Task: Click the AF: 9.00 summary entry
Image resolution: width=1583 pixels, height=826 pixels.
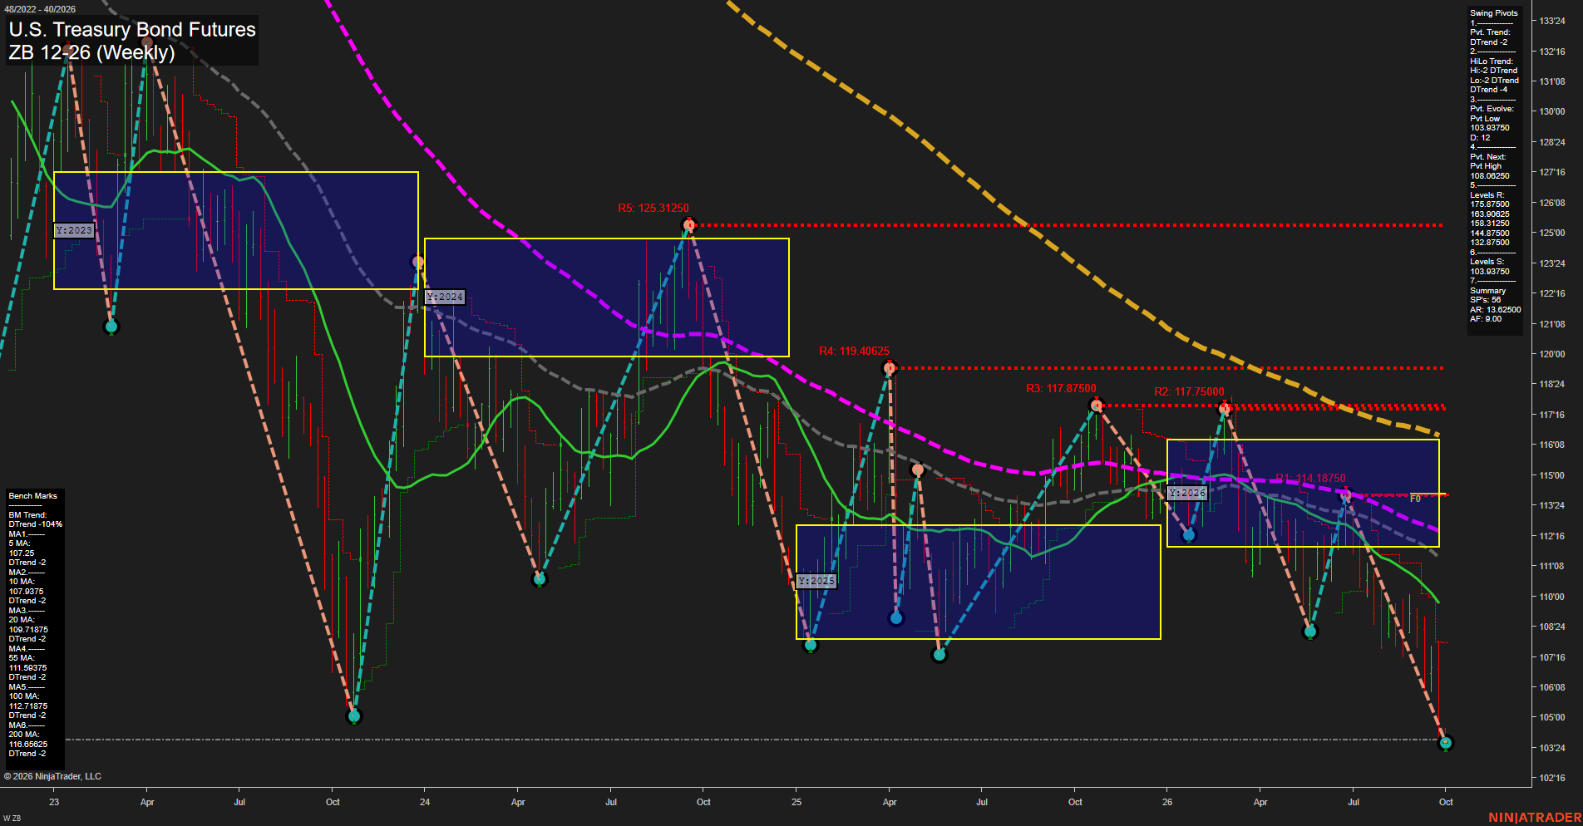Action: pos(1486,319)
